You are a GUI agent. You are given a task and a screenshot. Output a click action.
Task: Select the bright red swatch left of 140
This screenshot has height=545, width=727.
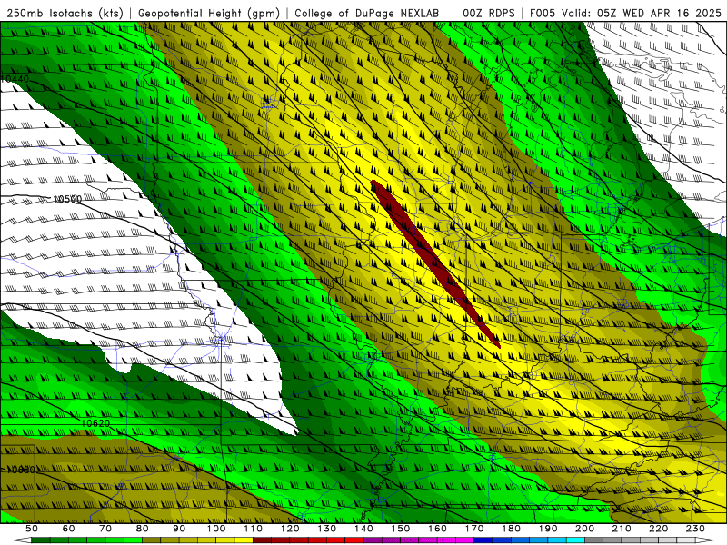point(354,540)
